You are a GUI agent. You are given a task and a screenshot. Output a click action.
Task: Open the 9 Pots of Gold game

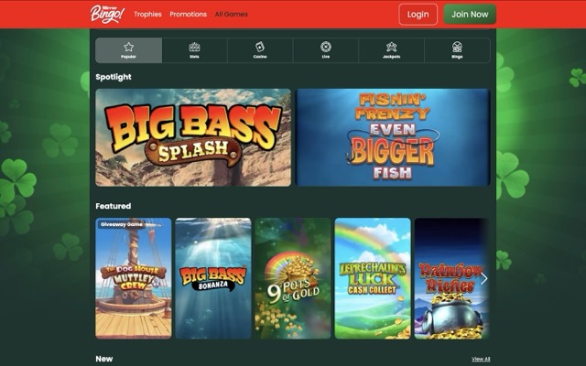pyautogui.click(x=293, y=278)
